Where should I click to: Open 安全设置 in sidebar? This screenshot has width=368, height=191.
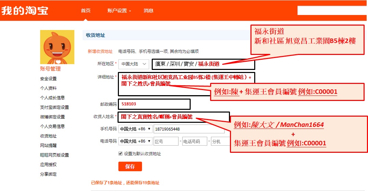click(x=48, y=78)
